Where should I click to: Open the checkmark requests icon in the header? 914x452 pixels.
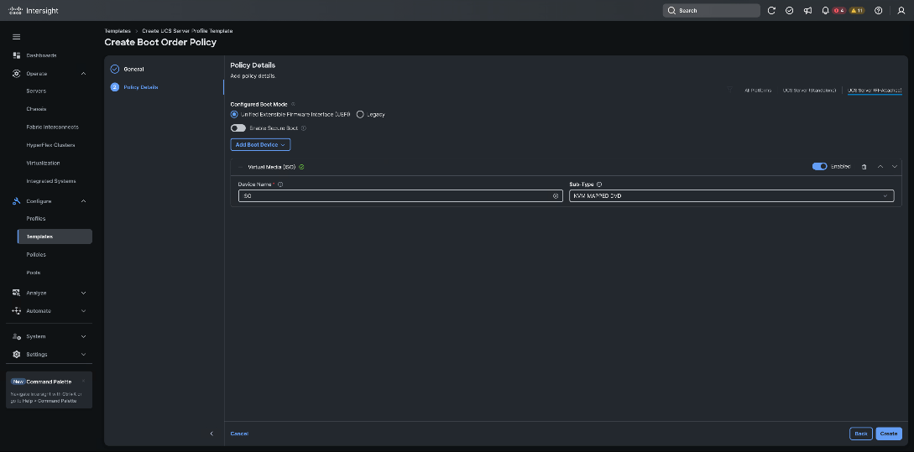(789, 11)
